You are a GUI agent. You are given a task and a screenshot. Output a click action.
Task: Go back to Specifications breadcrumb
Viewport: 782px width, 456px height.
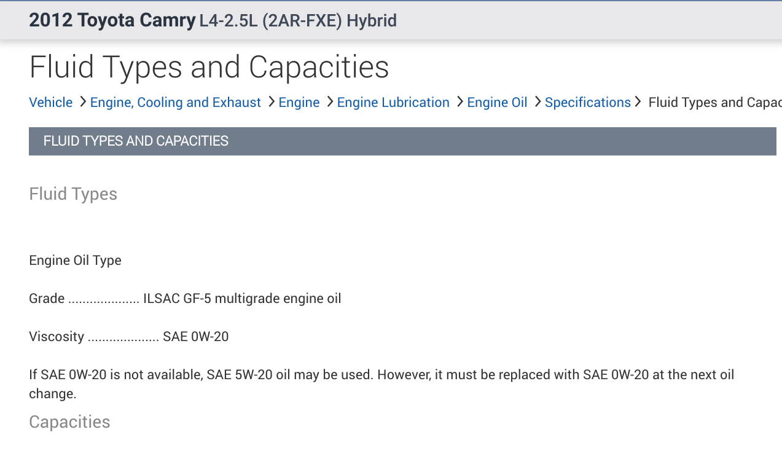pyautogui.click(x=587, y=103)
